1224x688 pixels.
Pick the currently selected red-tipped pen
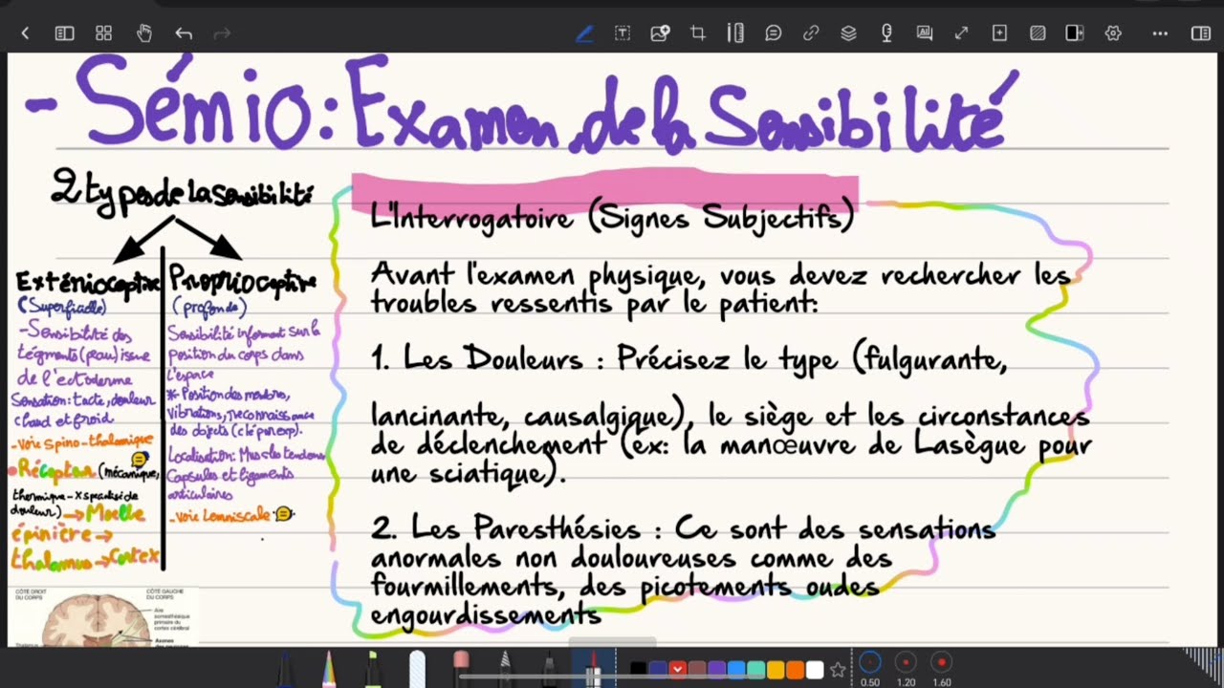coord(593,669)
